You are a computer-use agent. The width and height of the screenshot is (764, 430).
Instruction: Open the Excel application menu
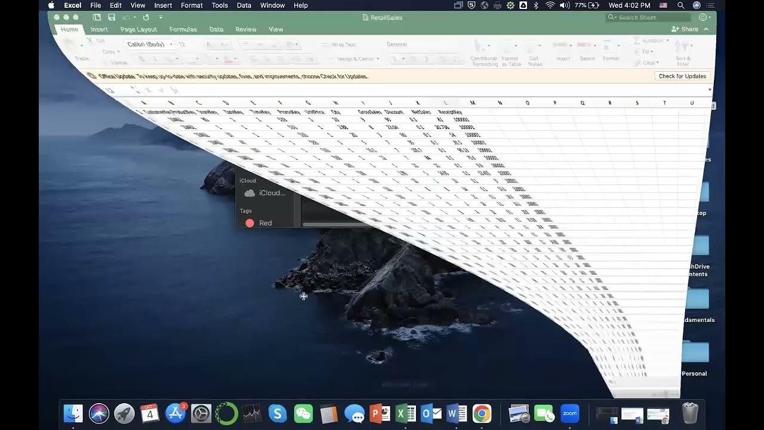(x=73, y=5)
